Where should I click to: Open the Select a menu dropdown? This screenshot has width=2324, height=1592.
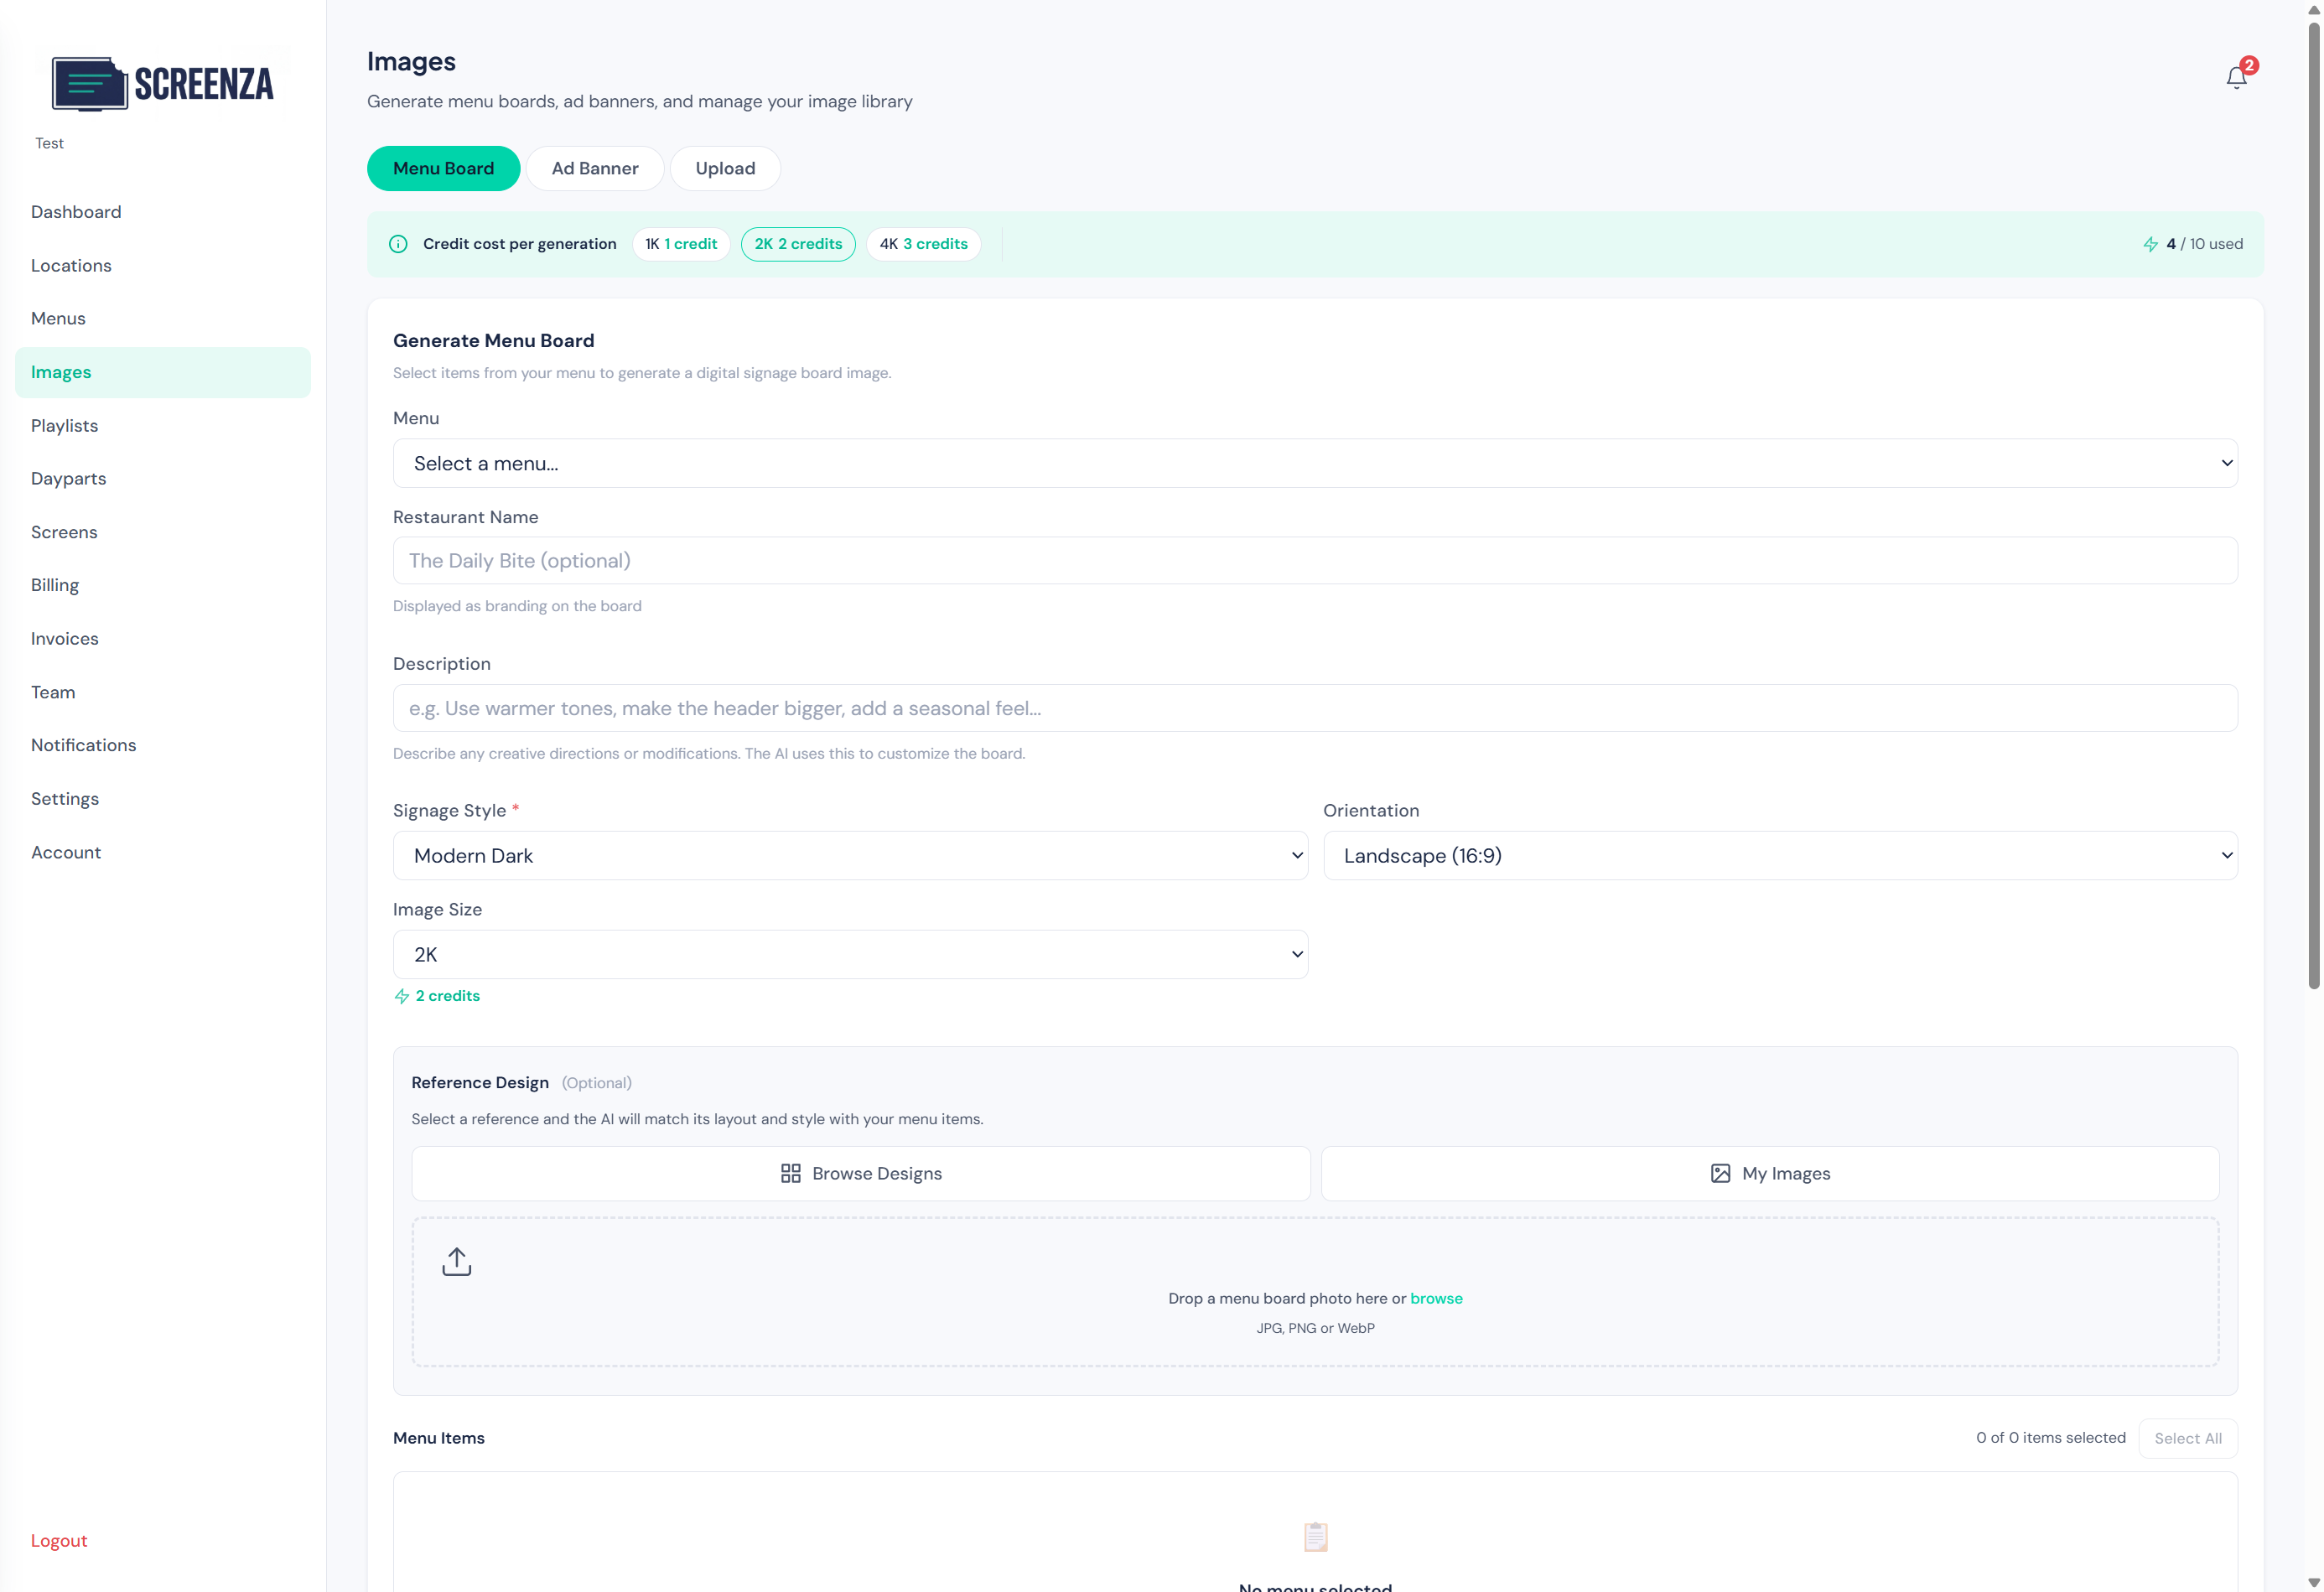click(1314, 462)
